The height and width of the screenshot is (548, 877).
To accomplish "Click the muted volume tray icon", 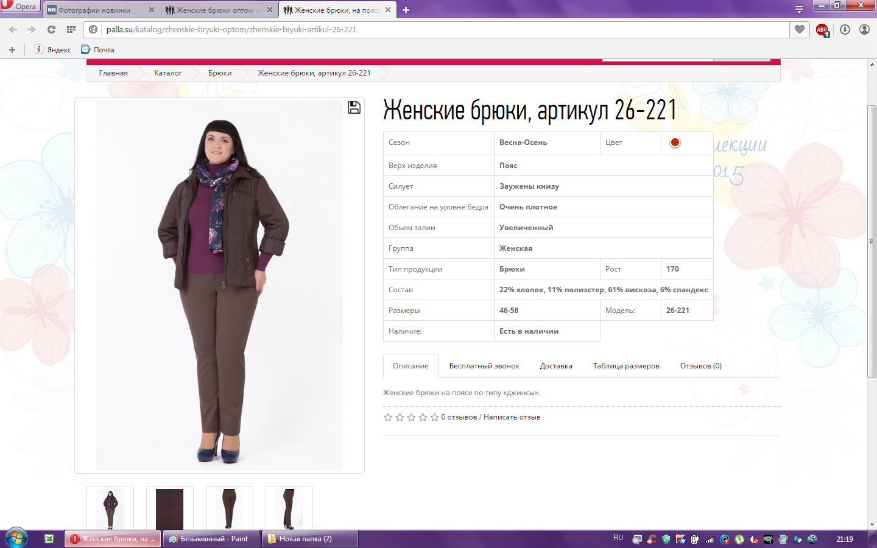I will (754, 539).
